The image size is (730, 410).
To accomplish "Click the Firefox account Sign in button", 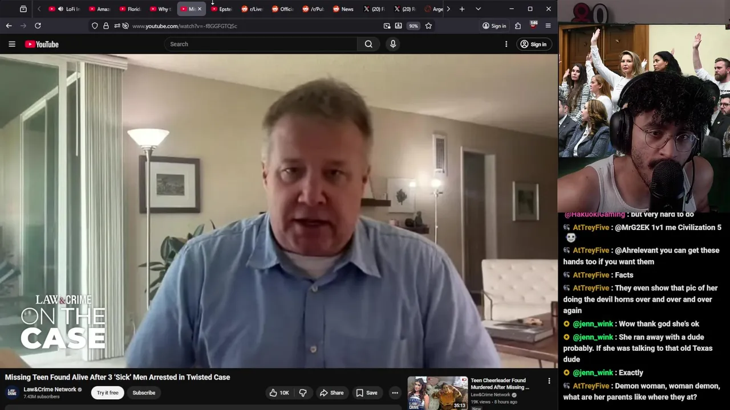I will 494,26.
